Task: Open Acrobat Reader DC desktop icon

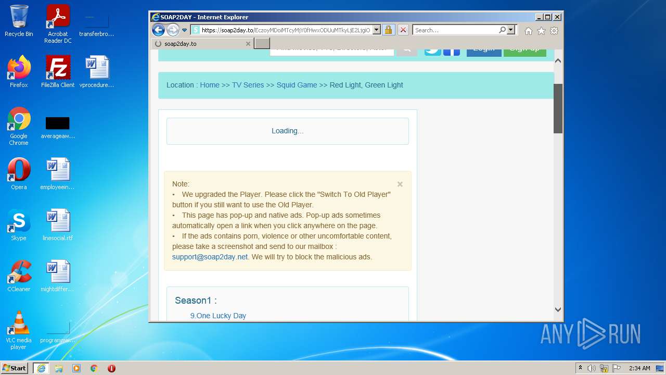Action: 58,24
